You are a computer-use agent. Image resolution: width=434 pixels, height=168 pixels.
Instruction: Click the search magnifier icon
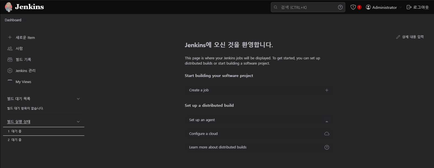276,7
